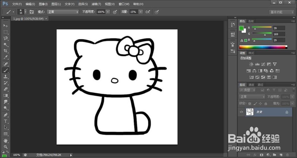Viewport: 297px width, 158px height.
Task: Select the Lasso tool
Action: coord(5,38)
